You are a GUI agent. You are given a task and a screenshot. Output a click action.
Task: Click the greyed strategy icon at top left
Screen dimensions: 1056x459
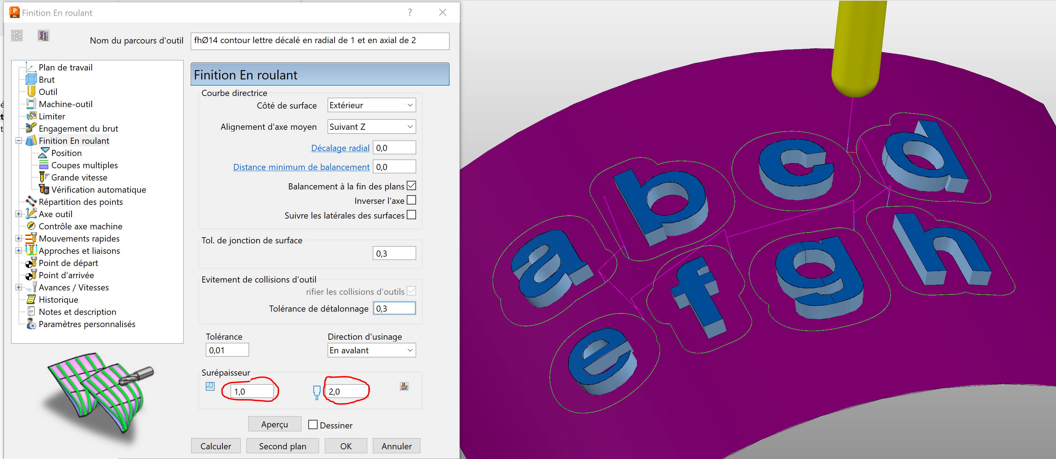17,36
